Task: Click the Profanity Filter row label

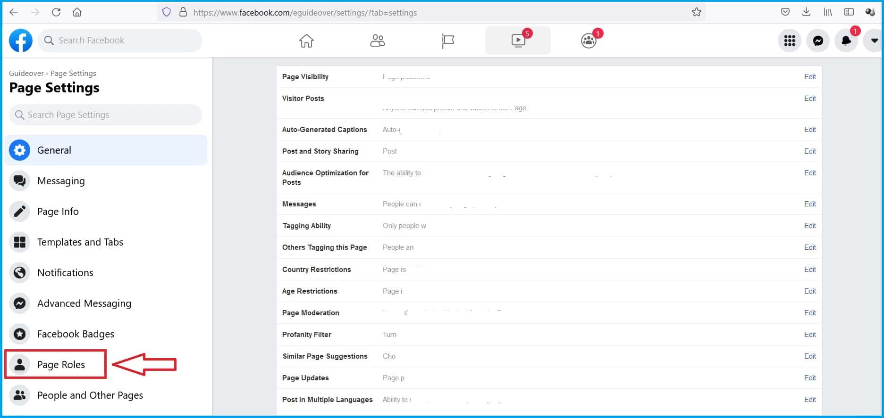Action: [307, 335]
